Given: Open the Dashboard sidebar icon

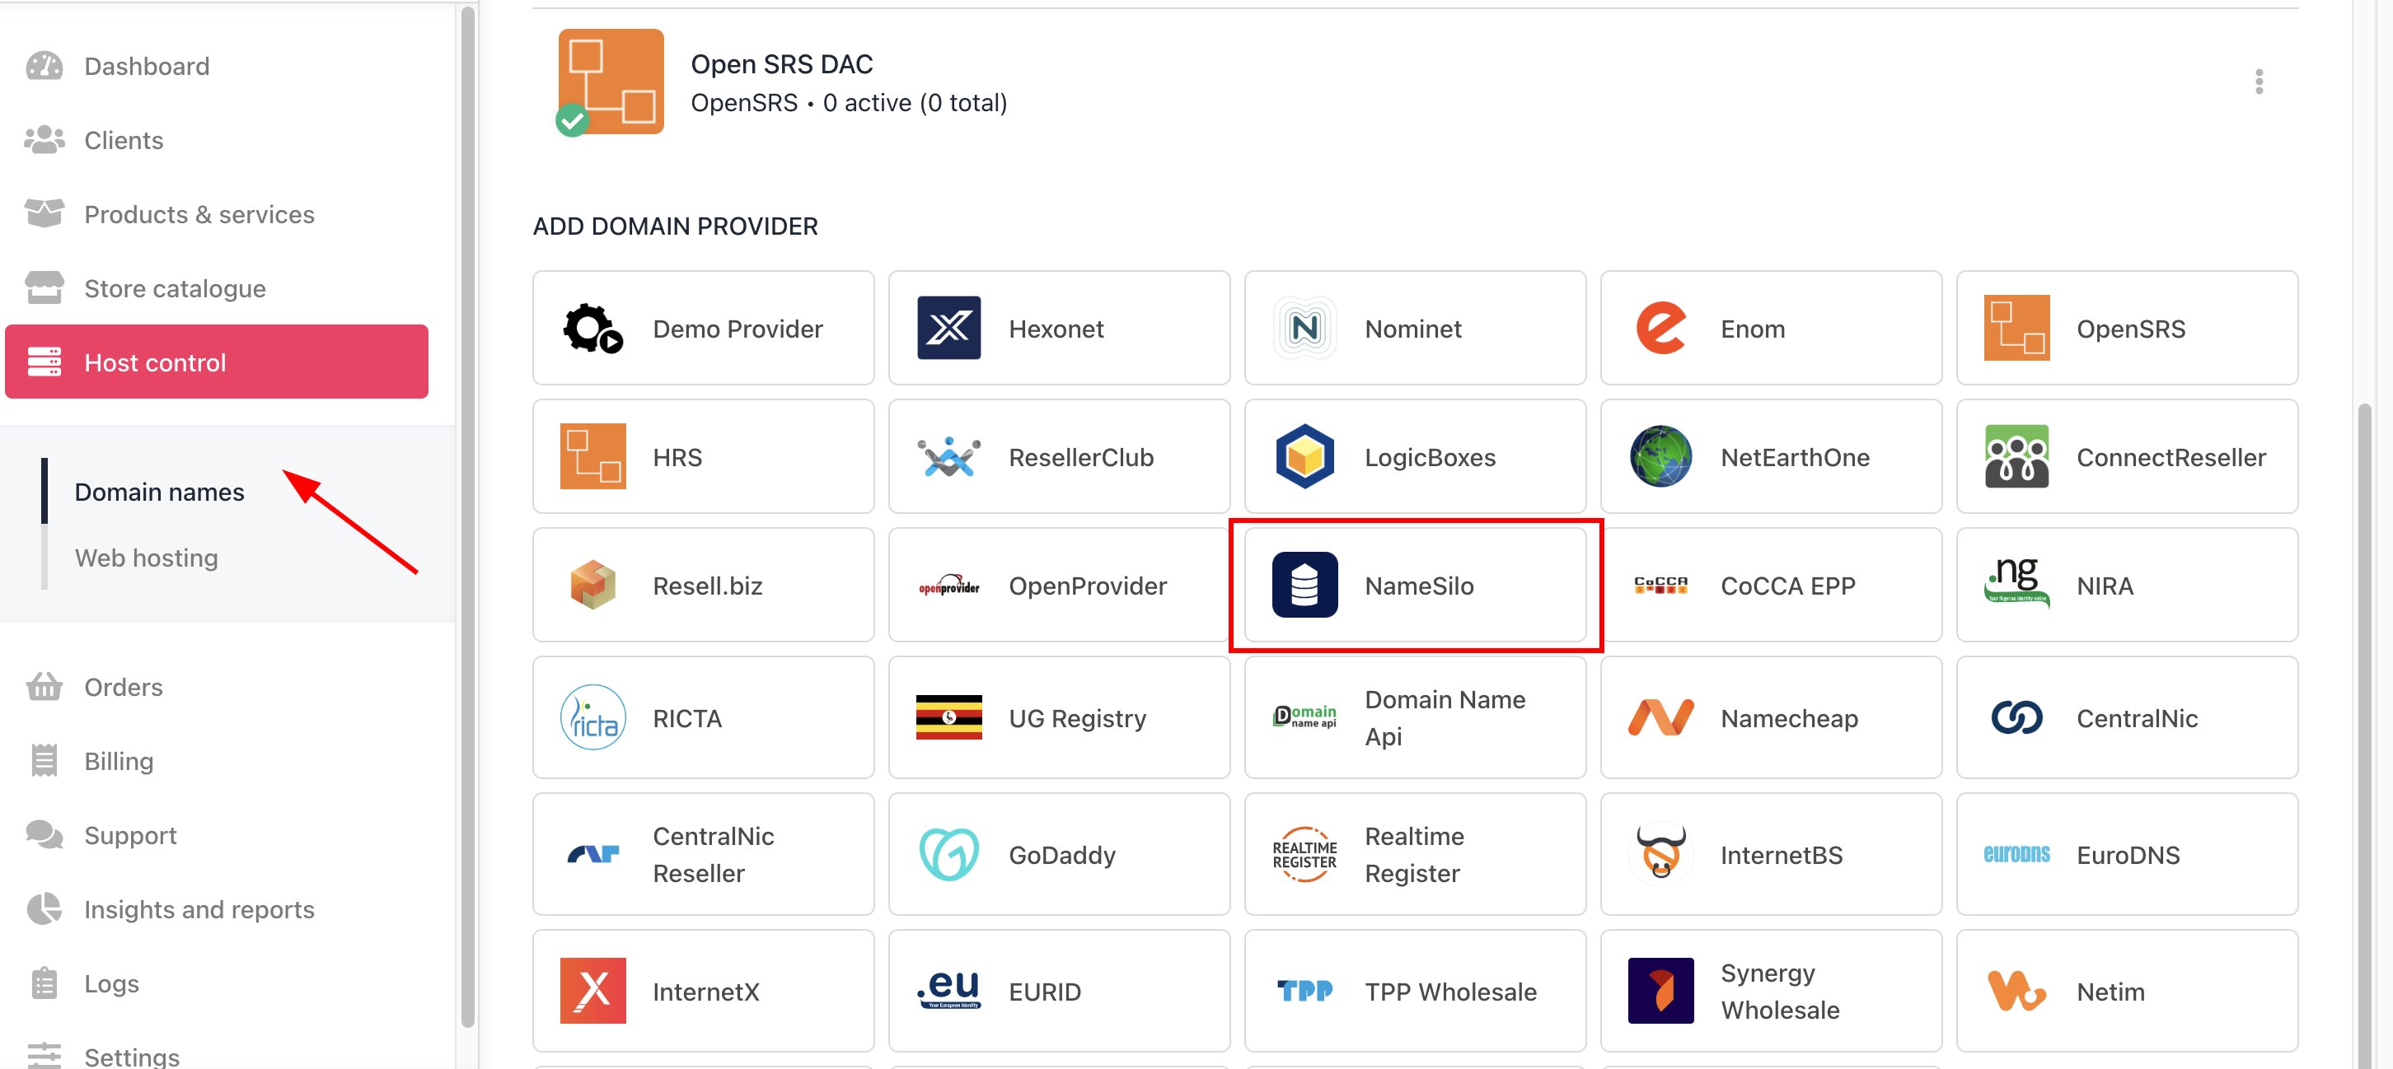Looking at the screenshot, I should [x=44, y=66].
